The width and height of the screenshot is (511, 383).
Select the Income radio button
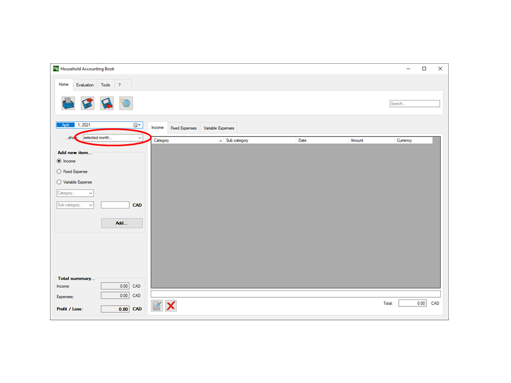(x=59, y=161)
